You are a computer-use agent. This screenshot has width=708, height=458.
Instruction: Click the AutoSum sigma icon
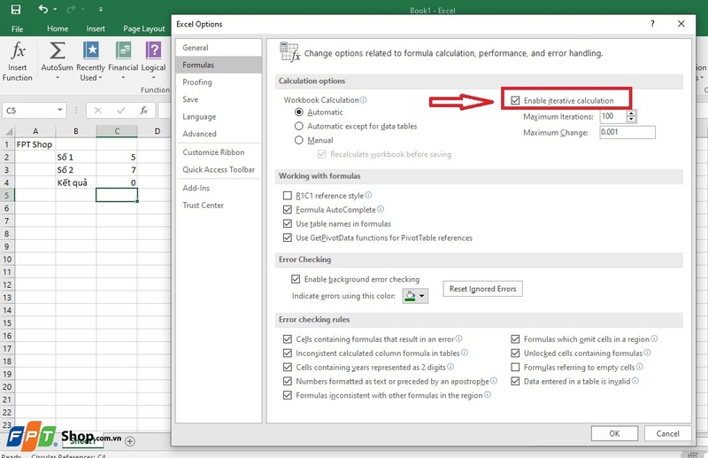tap(57, 50)
